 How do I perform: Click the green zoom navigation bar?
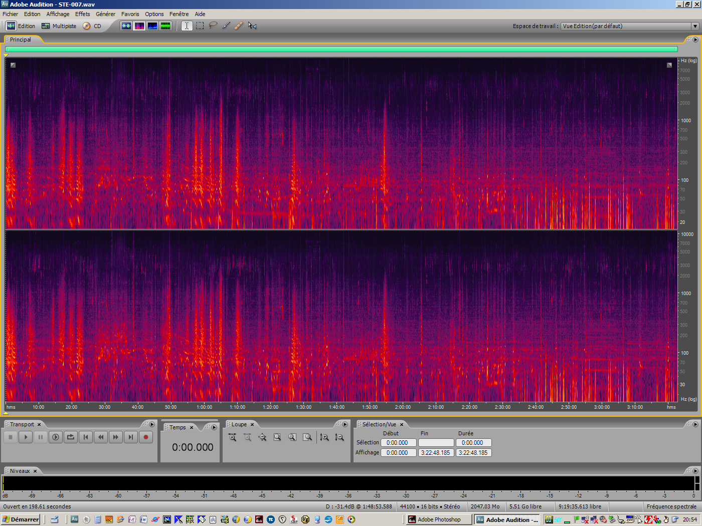(x=341, y=49)
